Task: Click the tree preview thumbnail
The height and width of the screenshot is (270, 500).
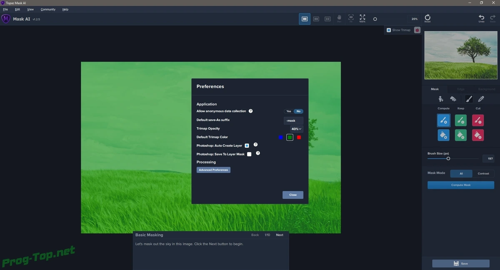Action: pyautogui.click(x=461, y=55)
